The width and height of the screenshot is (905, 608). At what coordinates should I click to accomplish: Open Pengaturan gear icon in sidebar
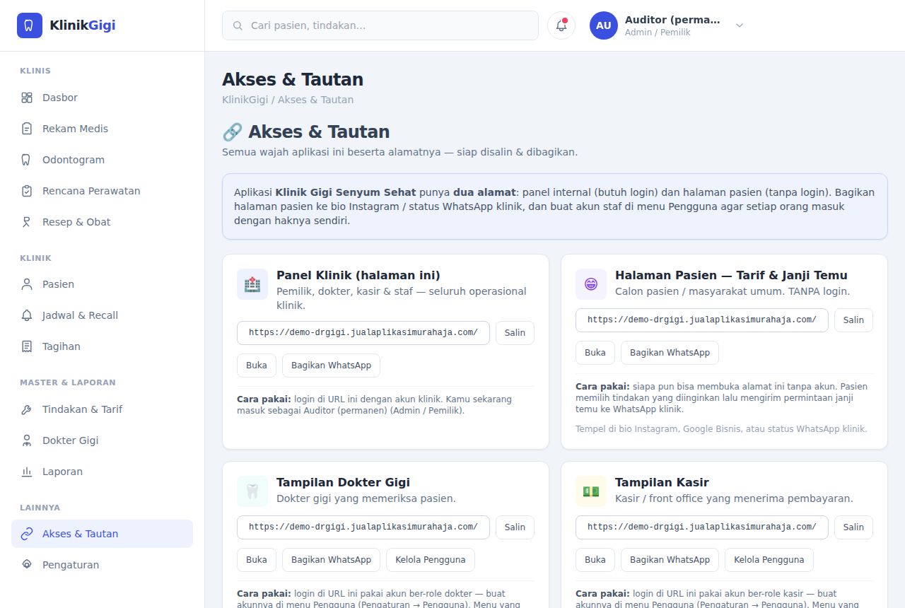tap(27, 565)
